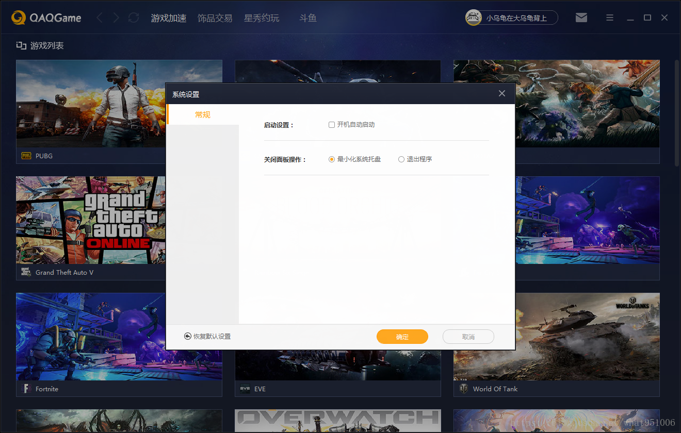Click the EVE logo icon
The height and width of the screenshot is (433, 681).
pyautogui.click(x=245, y=389)
